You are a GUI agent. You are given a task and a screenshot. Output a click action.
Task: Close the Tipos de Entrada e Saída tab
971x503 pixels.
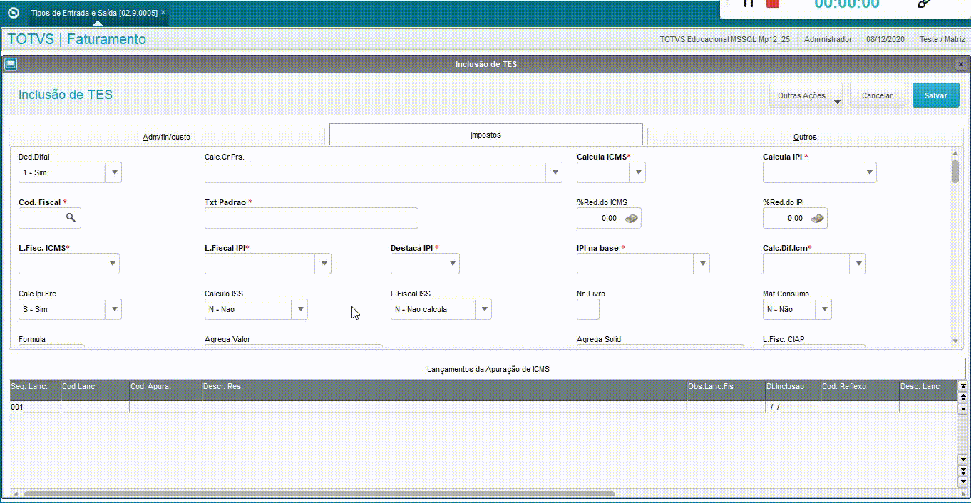click(163, 13)
